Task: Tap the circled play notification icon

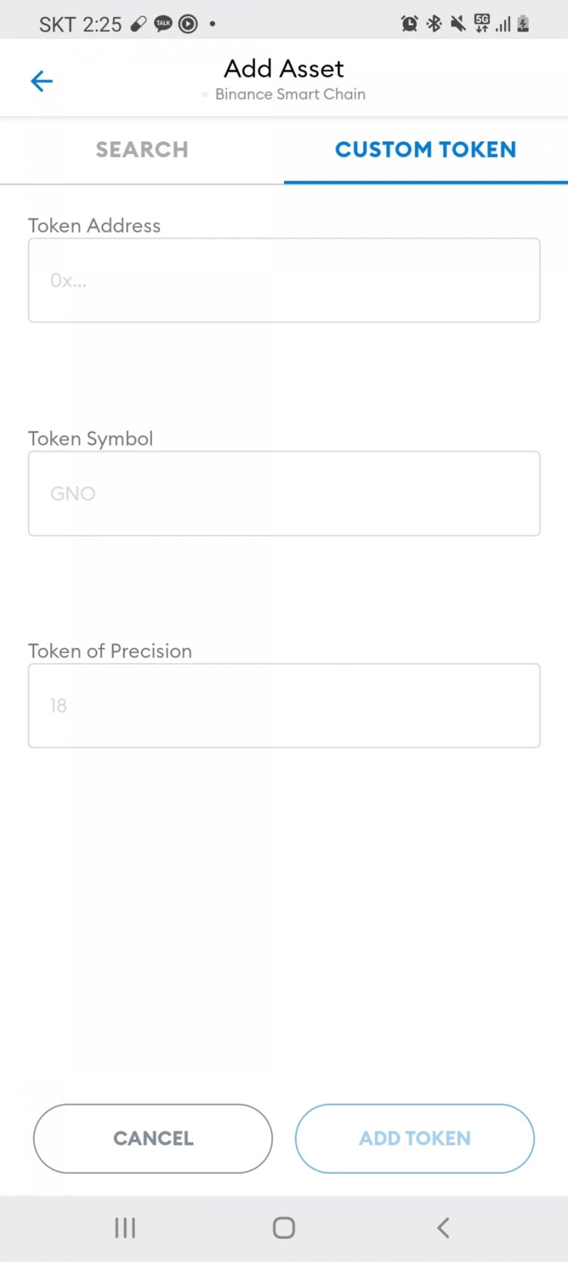Action: click(x=188, y=24)
